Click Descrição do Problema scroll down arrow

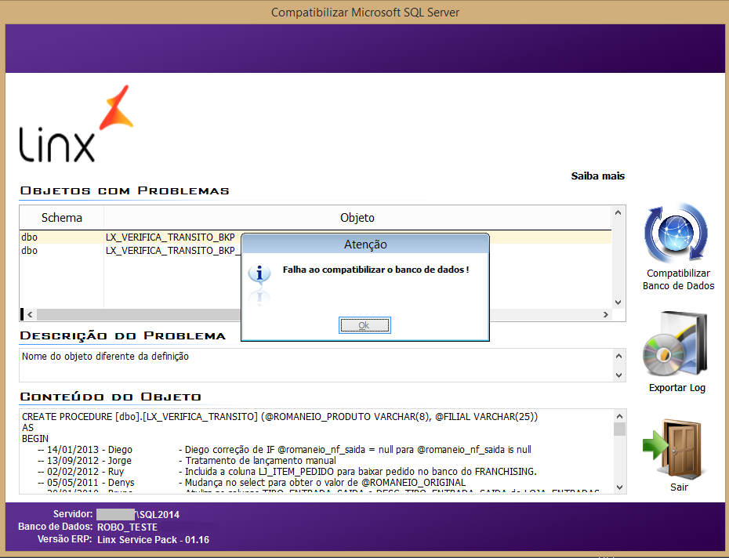618,375
